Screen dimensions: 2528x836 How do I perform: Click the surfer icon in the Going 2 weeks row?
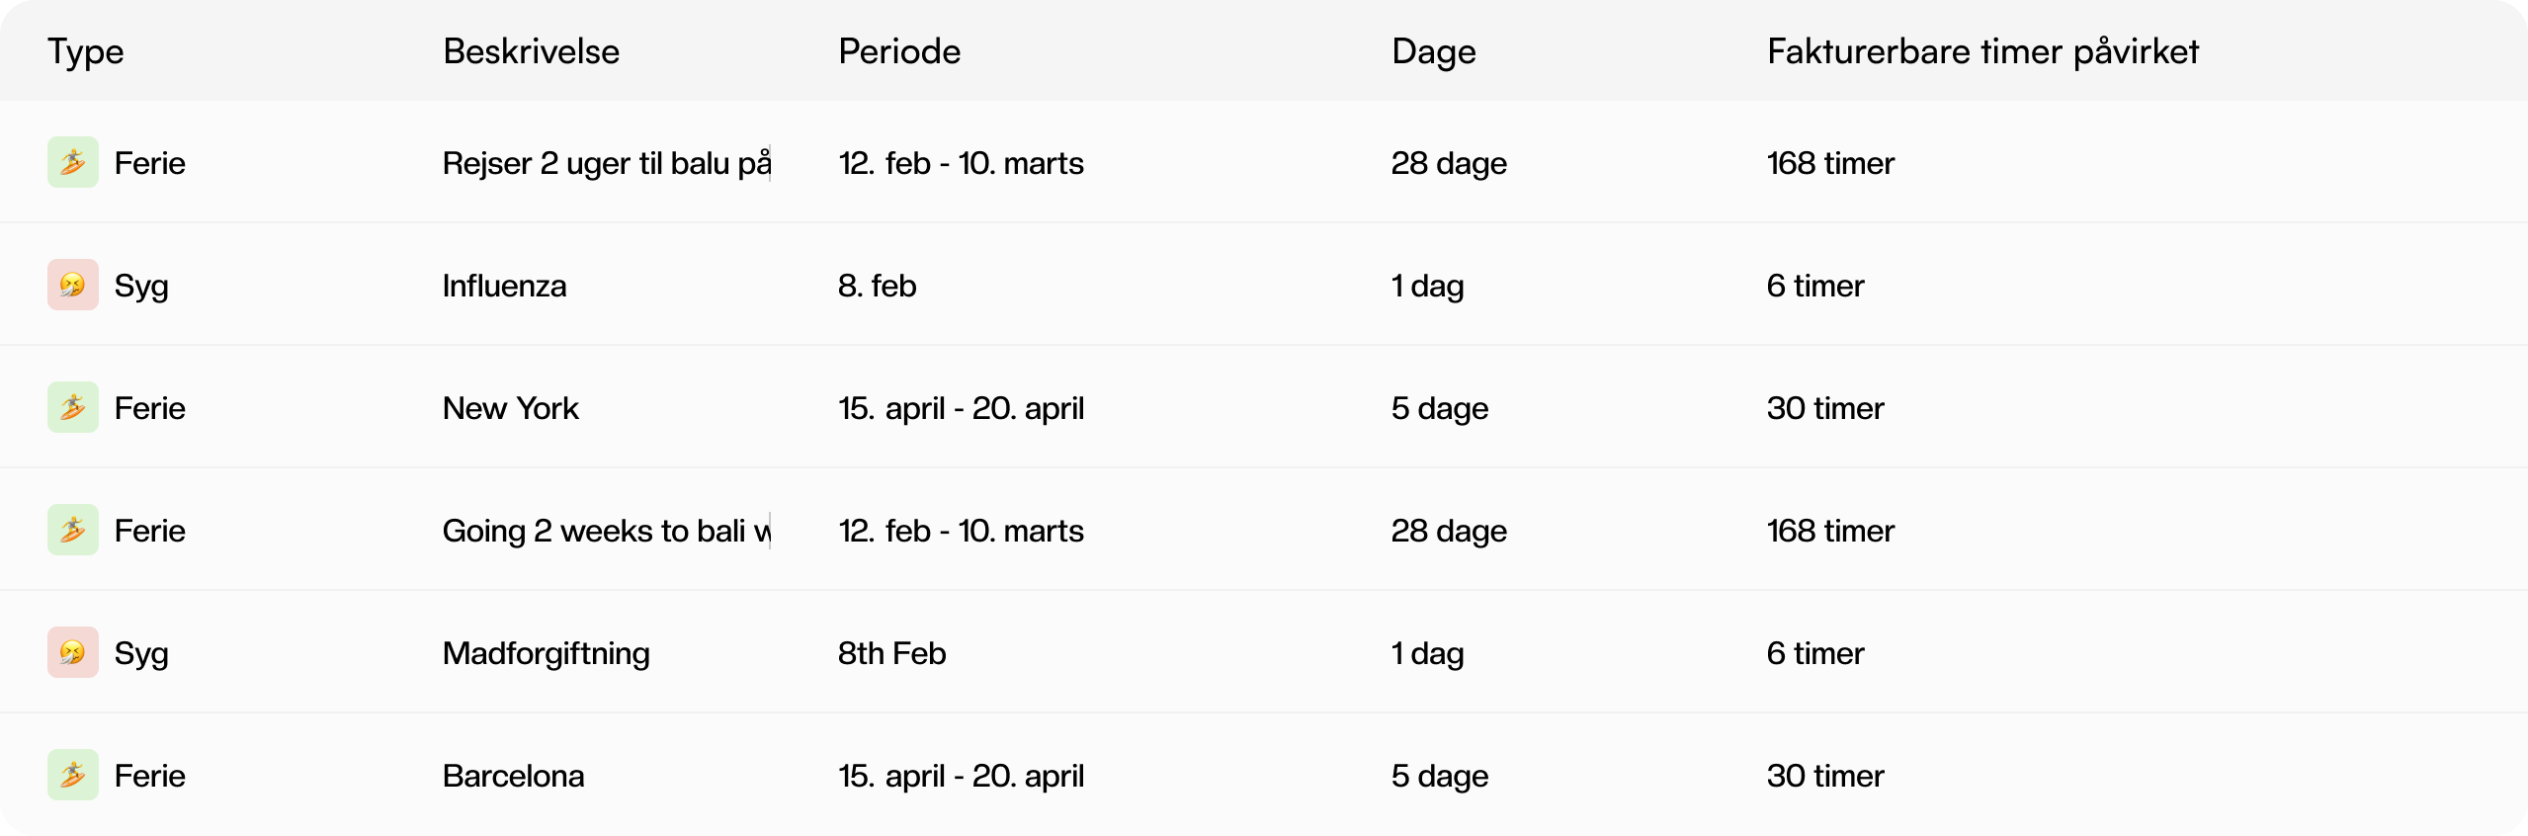tap(73, 530)
